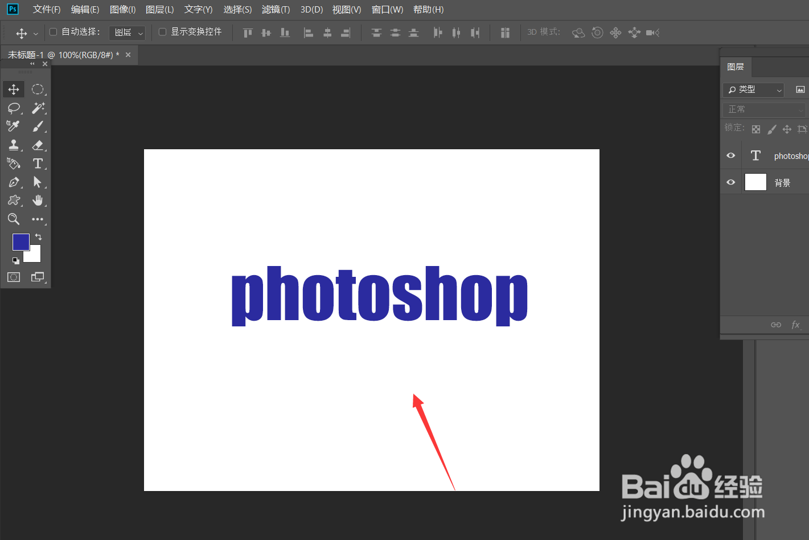Viewport: 809px width, 540px height.
Task: Hide the 背景 layer
Action: pyautogui.click(x=731, y=182)
